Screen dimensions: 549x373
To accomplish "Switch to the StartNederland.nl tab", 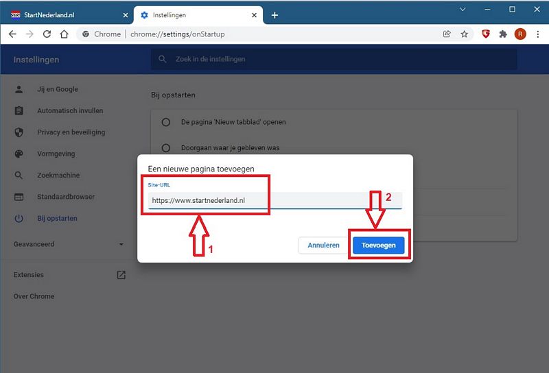I will click(67, 15).
